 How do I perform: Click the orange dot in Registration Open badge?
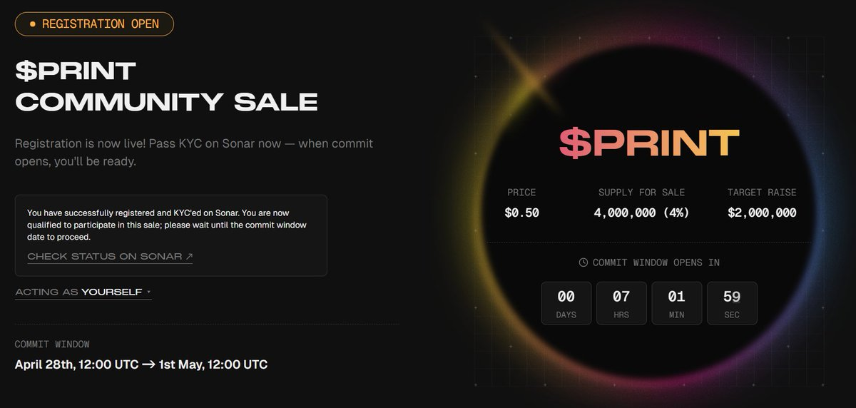[x=33, y=24]
